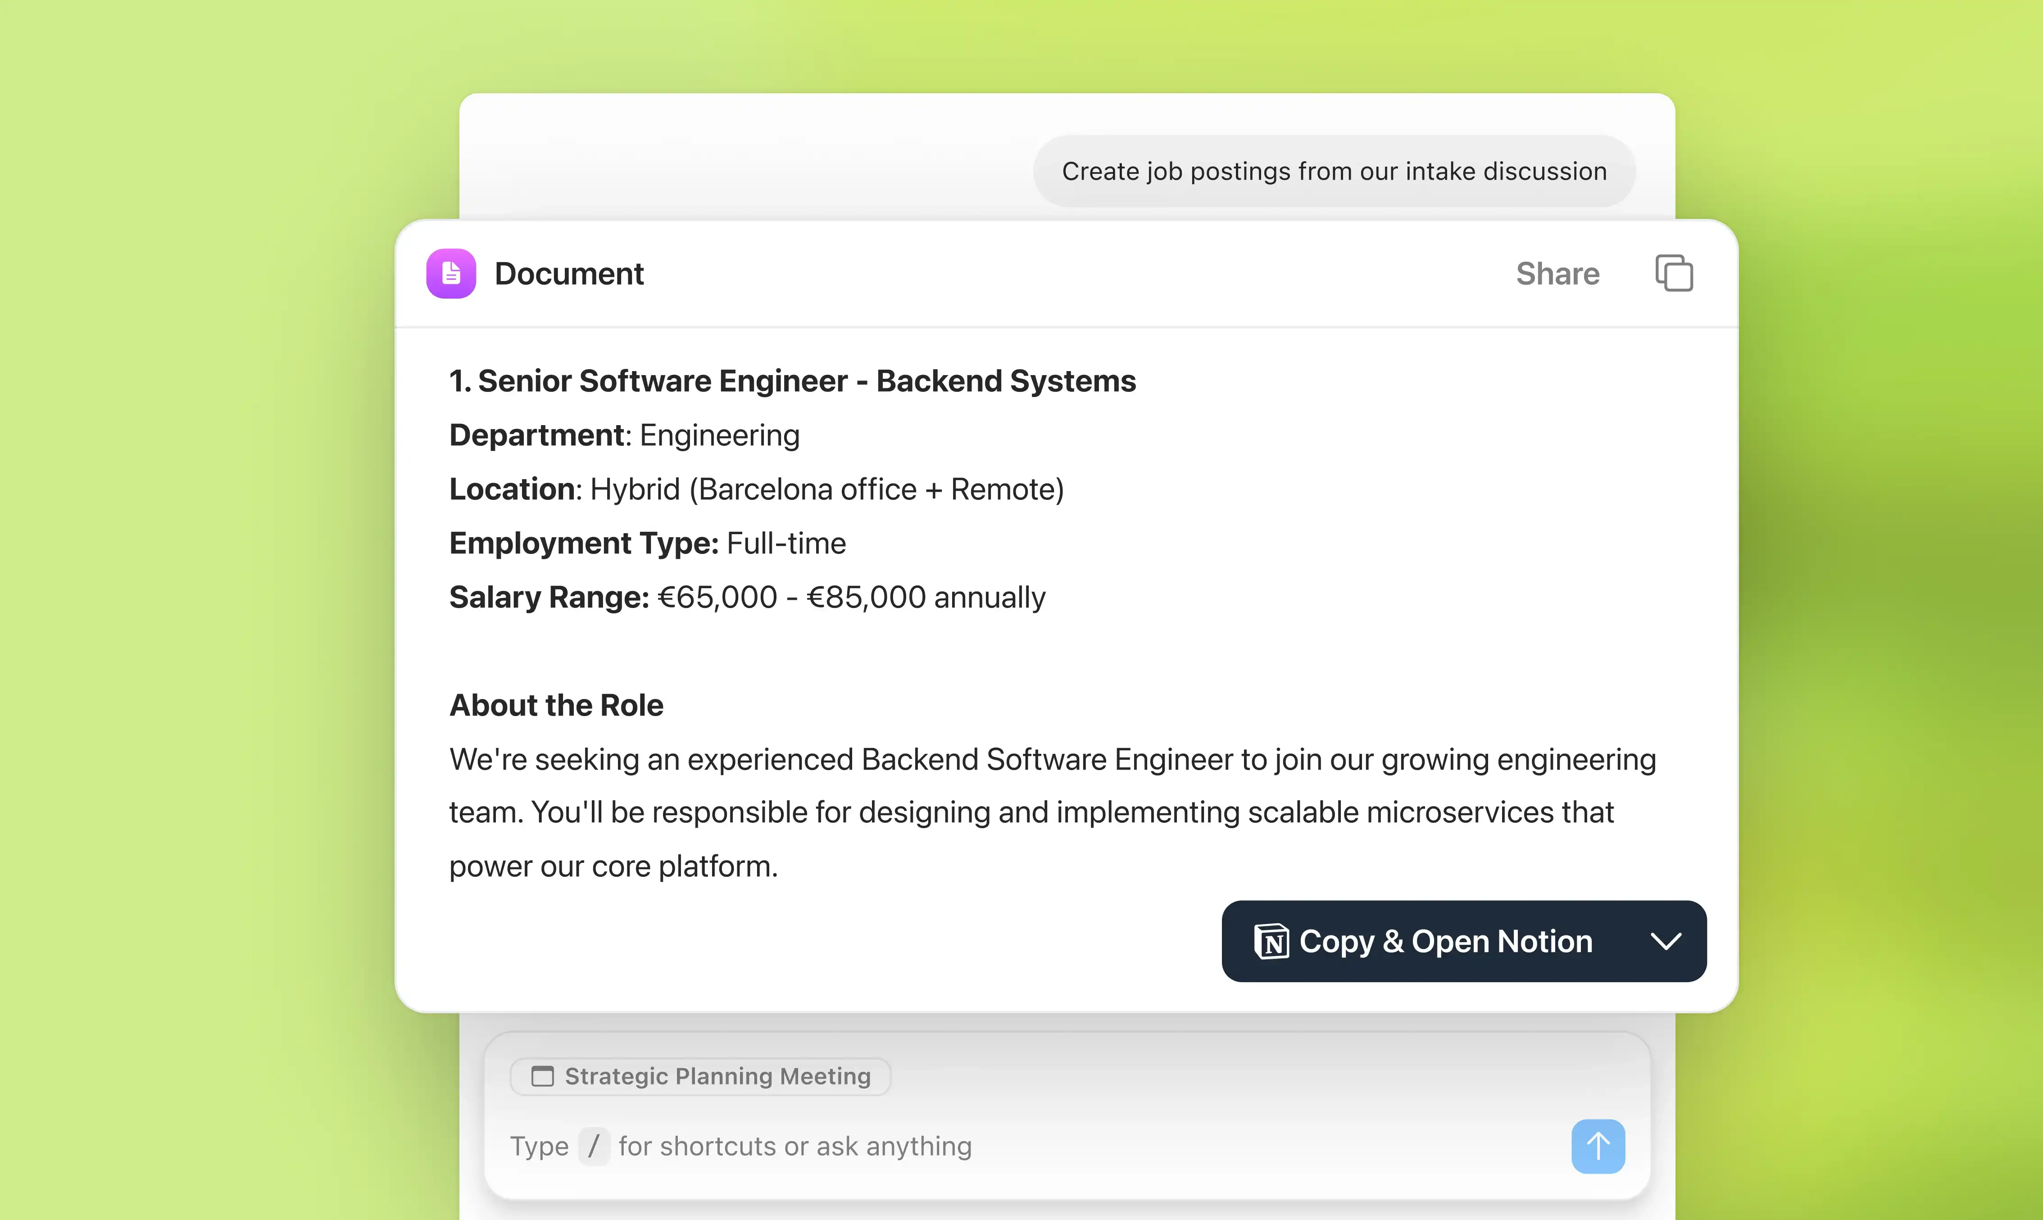Click the Location Hybrid Barcelona line
Image resolution: width=2043 pixels, height=1220 pixels.
pos(756,489)
